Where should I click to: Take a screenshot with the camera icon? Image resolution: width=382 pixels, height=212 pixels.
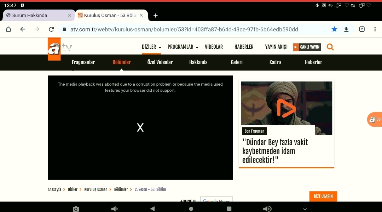click(76, 209)
